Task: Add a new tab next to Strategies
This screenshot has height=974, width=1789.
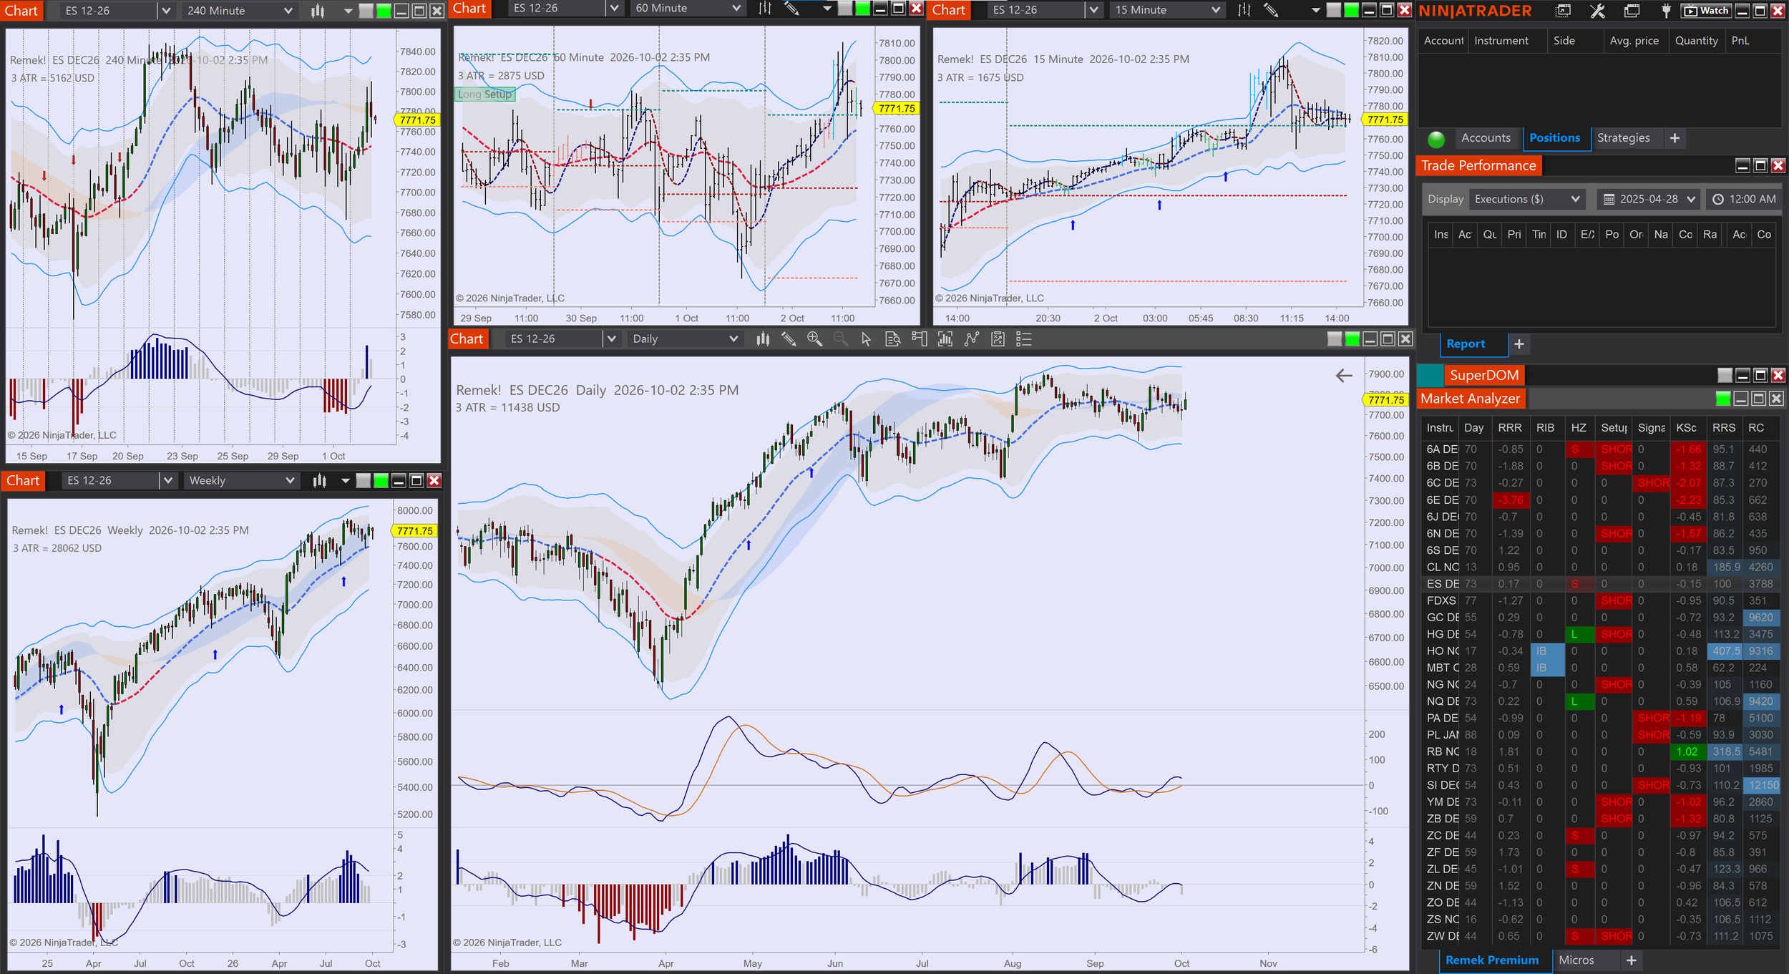Action: point(1675,138)
